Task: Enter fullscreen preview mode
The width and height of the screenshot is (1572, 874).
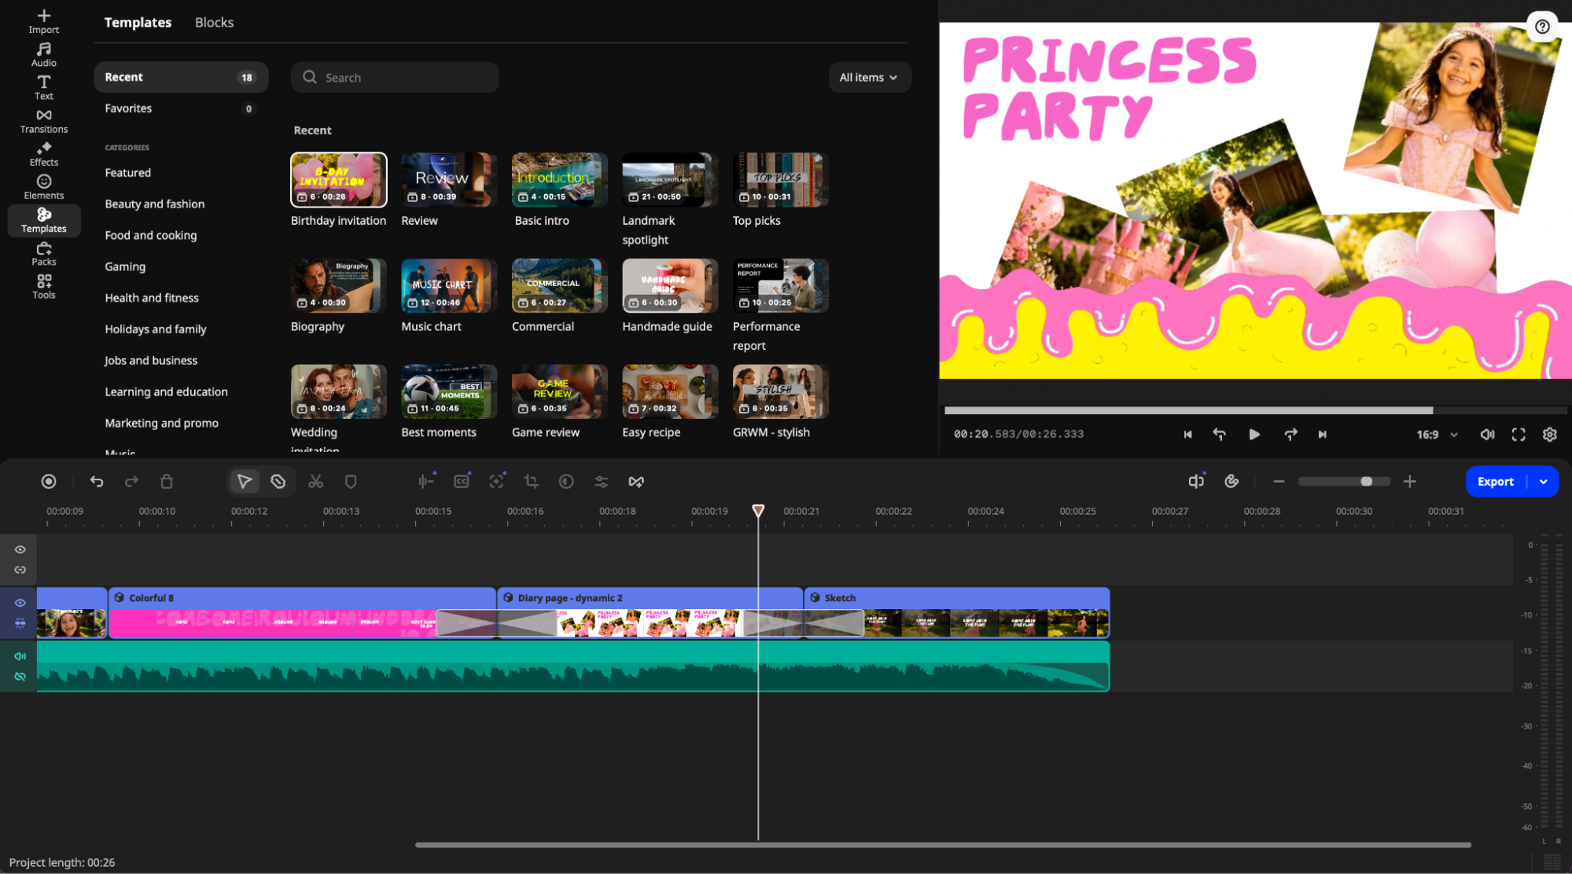Action: pos(1519,434)
